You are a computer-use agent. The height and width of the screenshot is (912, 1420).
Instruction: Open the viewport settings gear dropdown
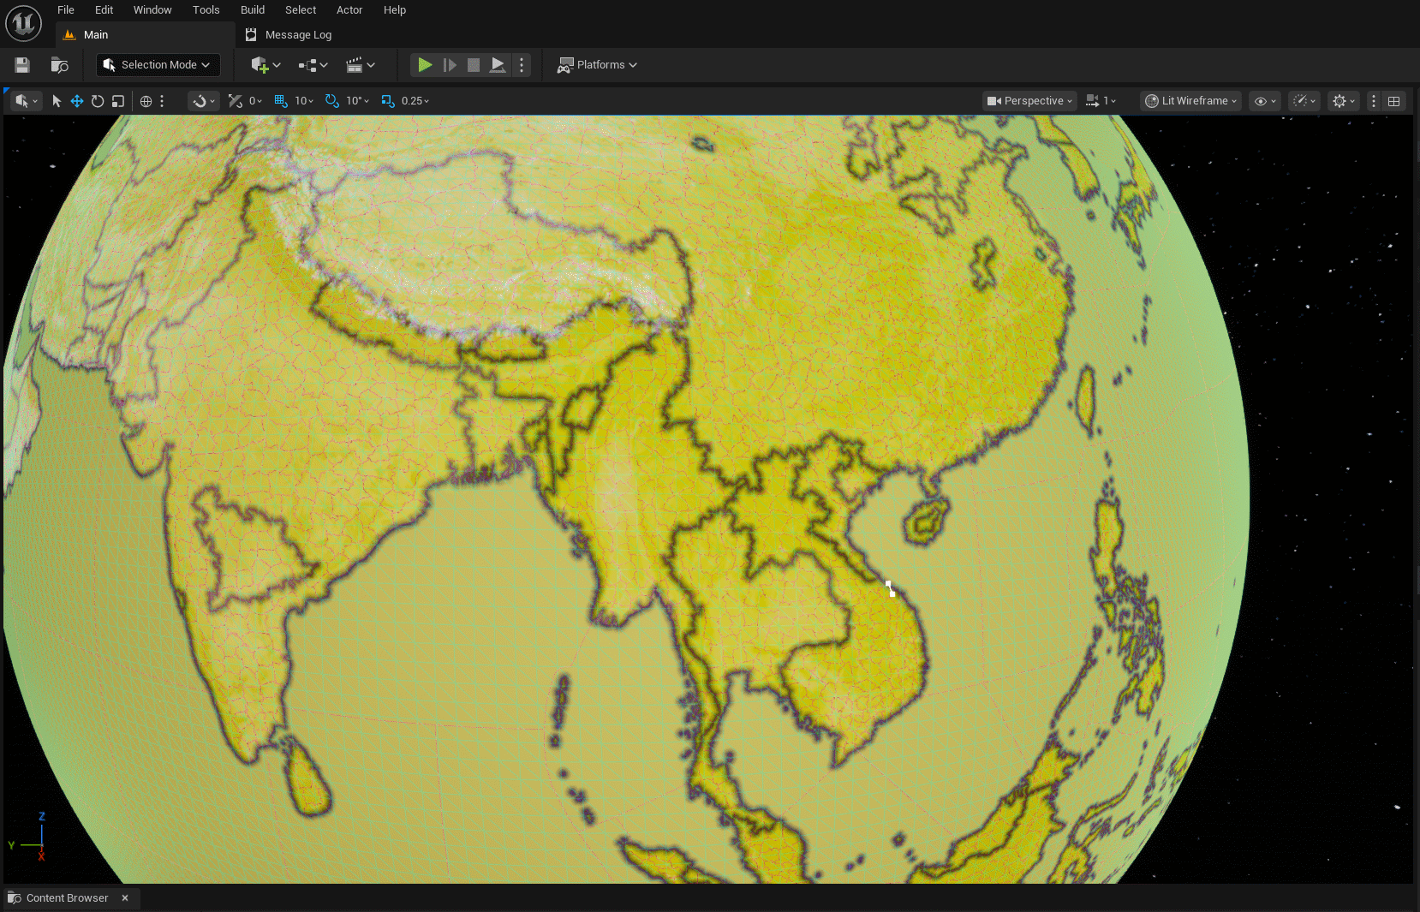coord(1344,101)
